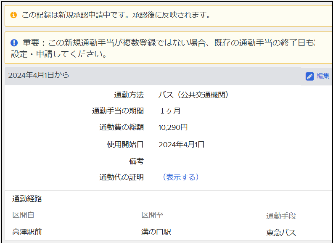Click the 使用開始日 date value 2024年4月1日
This screenshot has height=243, width=333.
[x=181, y=144]
